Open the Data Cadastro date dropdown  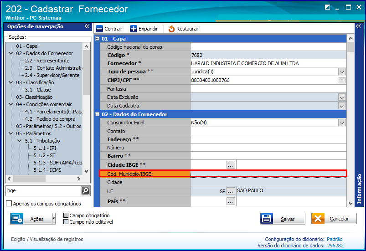click(342, 106)
